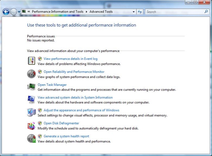Open the recent pages dropdown arrow

pos(19,12)
